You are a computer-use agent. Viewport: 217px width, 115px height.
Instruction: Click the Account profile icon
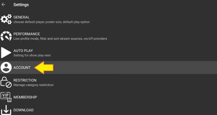click(x=6, y=68)
